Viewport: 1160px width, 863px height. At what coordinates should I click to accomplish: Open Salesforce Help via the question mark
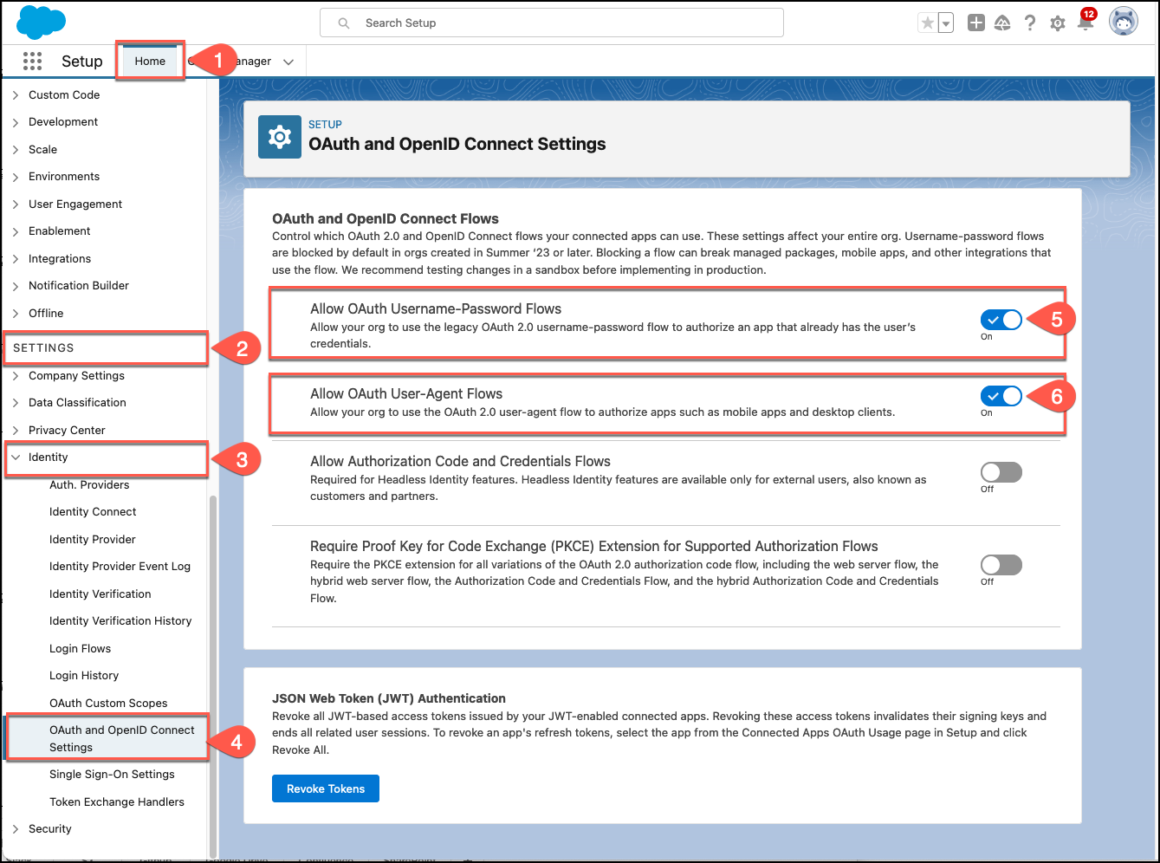tap(1030, 23)
